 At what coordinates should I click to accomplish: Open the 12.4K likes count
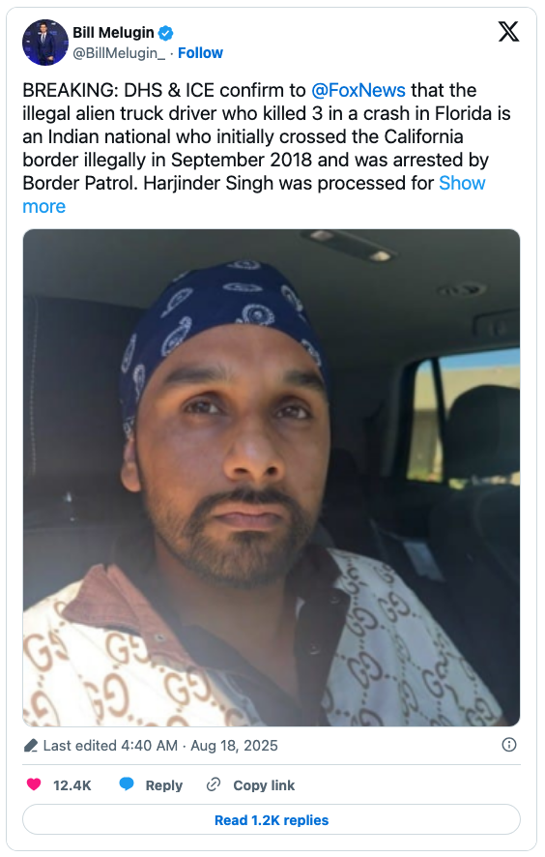tap(72, 785)
